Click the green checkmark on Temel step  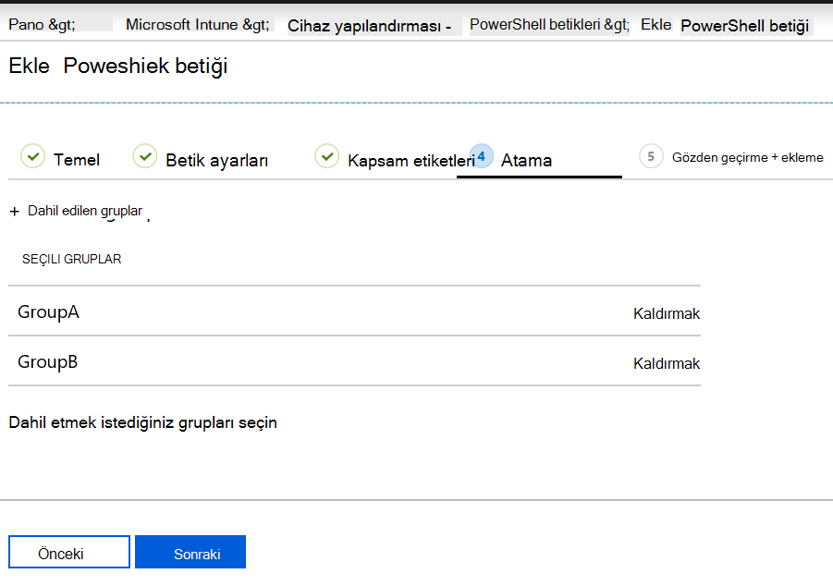click(33, 156)
